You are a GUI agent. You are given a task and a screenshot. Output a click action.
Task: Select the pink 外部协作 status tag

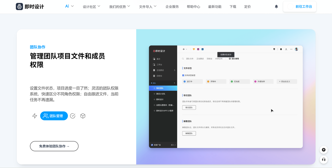263,81
